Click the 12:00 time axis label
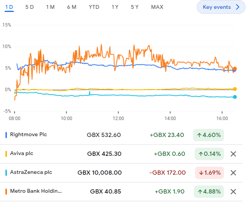The image size is (251, 202). (118, 119)
